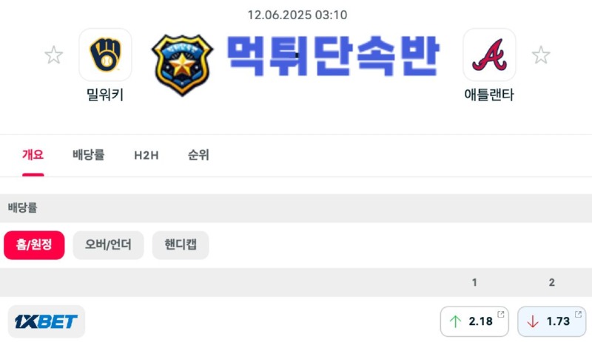This screenshot has height=342, width=592.
Task: Open the 배당률 tab
Action: [x=88, y=155]
